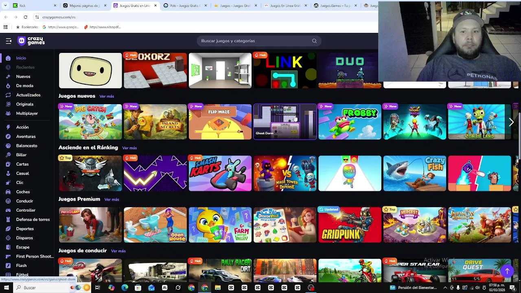Screen dimensions: 521x293
Task: Open the Gridpunk game thumbnail
Action: tap(350, 225)
